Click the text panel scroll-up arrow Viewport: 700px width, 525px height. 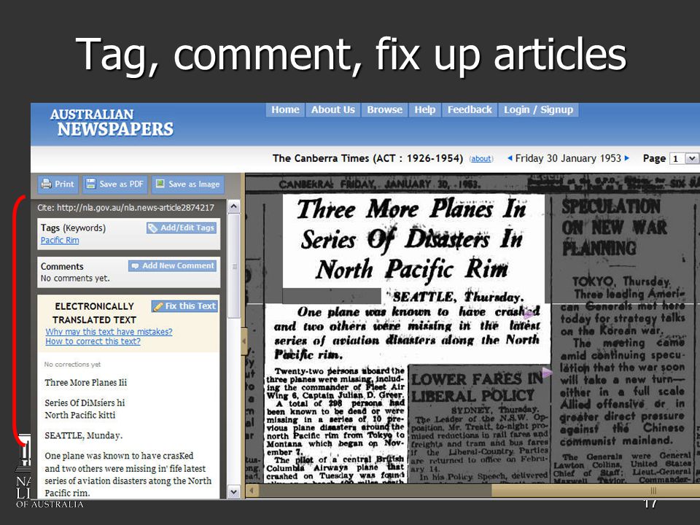point(234,206)
